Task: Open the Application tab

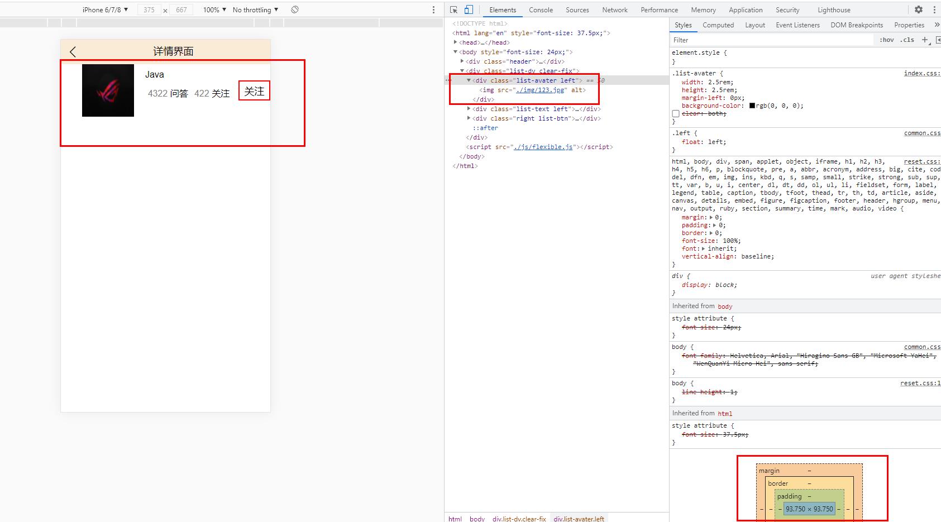Action: tap(746, 9)
